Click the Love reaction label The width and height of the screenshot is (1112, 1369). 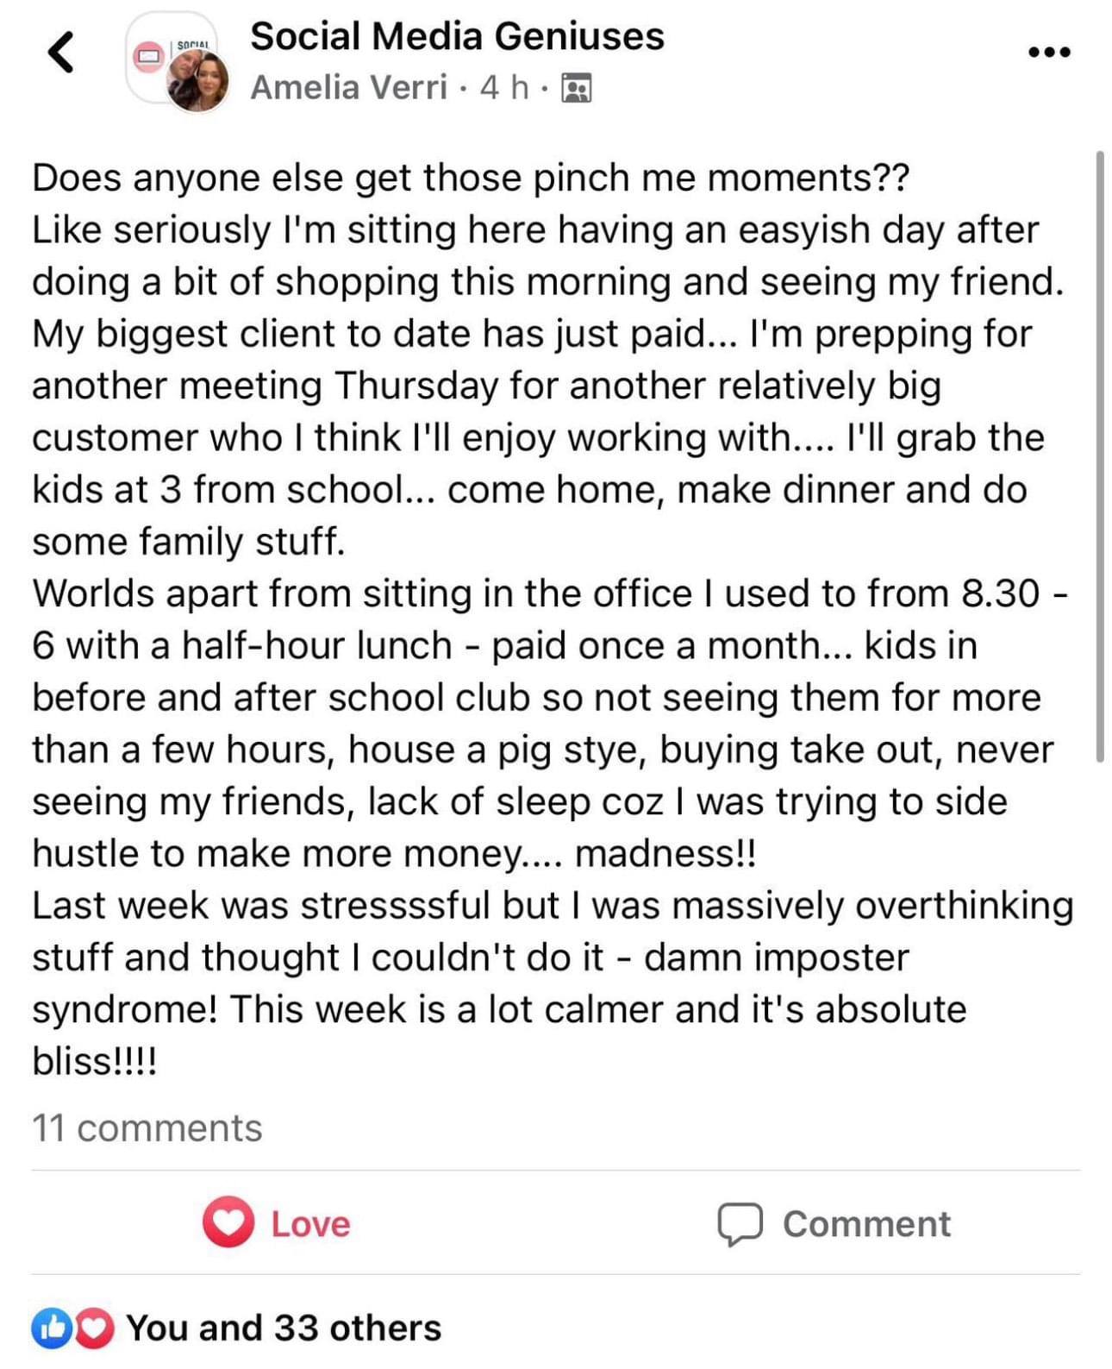[311, 1224]
